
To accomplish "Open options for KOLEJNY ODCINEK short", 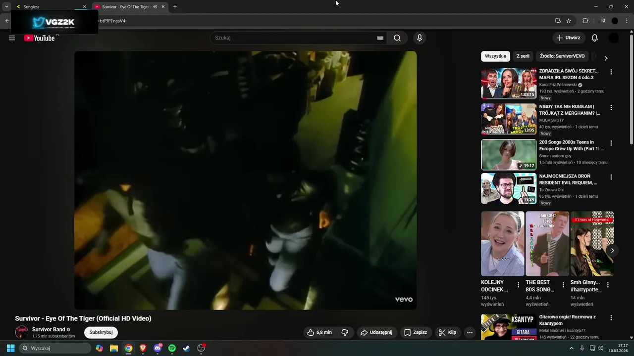I will point(519,285).
